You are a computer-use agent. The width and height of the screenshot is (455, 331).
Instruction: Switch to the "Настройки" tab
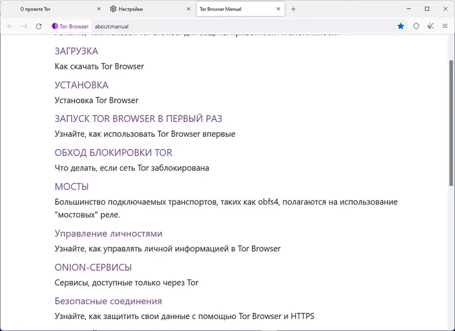(150, 9)
